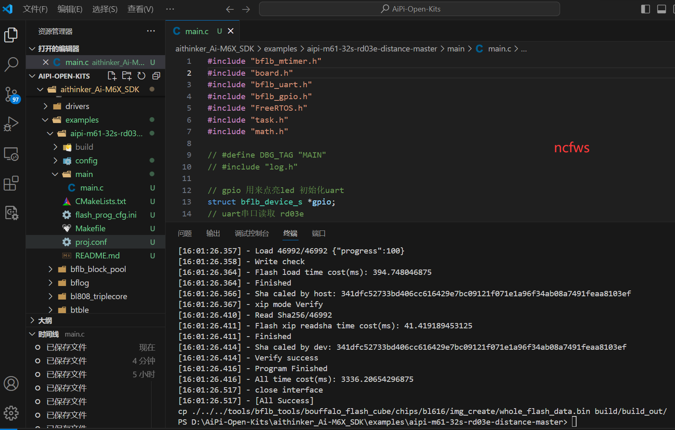Viewport: 675px width, 430px height.
Task: Open the title bar overflow menu ellipsis
Action: pos(170,9)
